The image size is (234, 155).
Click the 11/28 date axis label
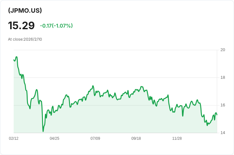point(177,138)
